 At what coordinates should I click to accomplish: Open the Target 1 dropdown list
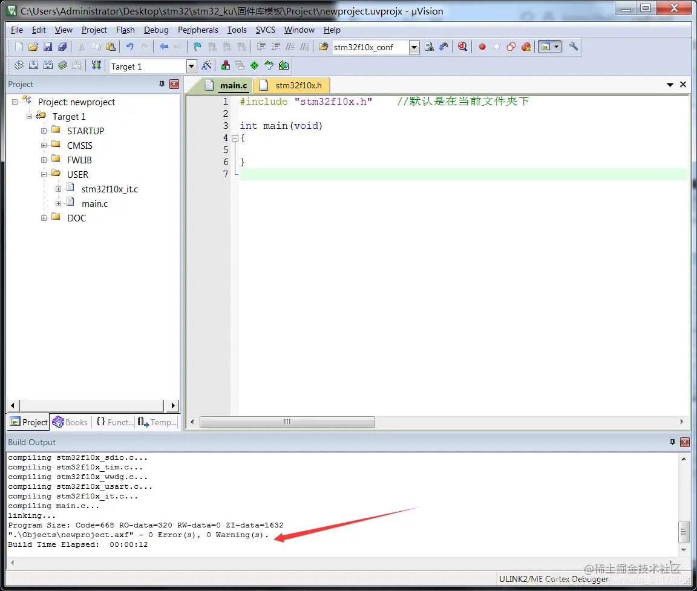(x=191, y=66)
